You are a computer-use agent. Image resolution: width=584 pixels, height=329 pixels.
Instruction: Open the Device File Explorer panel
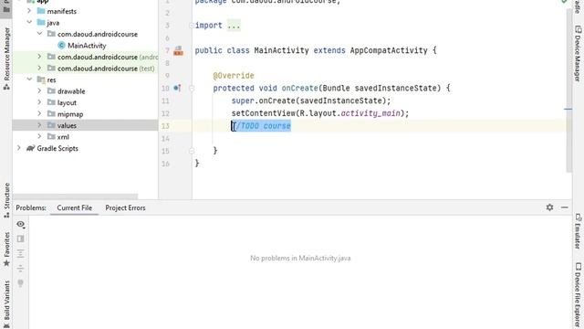click(578, 296)
